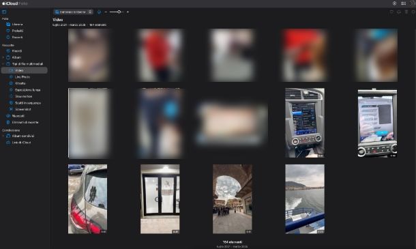The height and width of the screenshot is (249, 416).
Task: Click the trash delete toolbar icon
Action: click(x=406, y=12)
